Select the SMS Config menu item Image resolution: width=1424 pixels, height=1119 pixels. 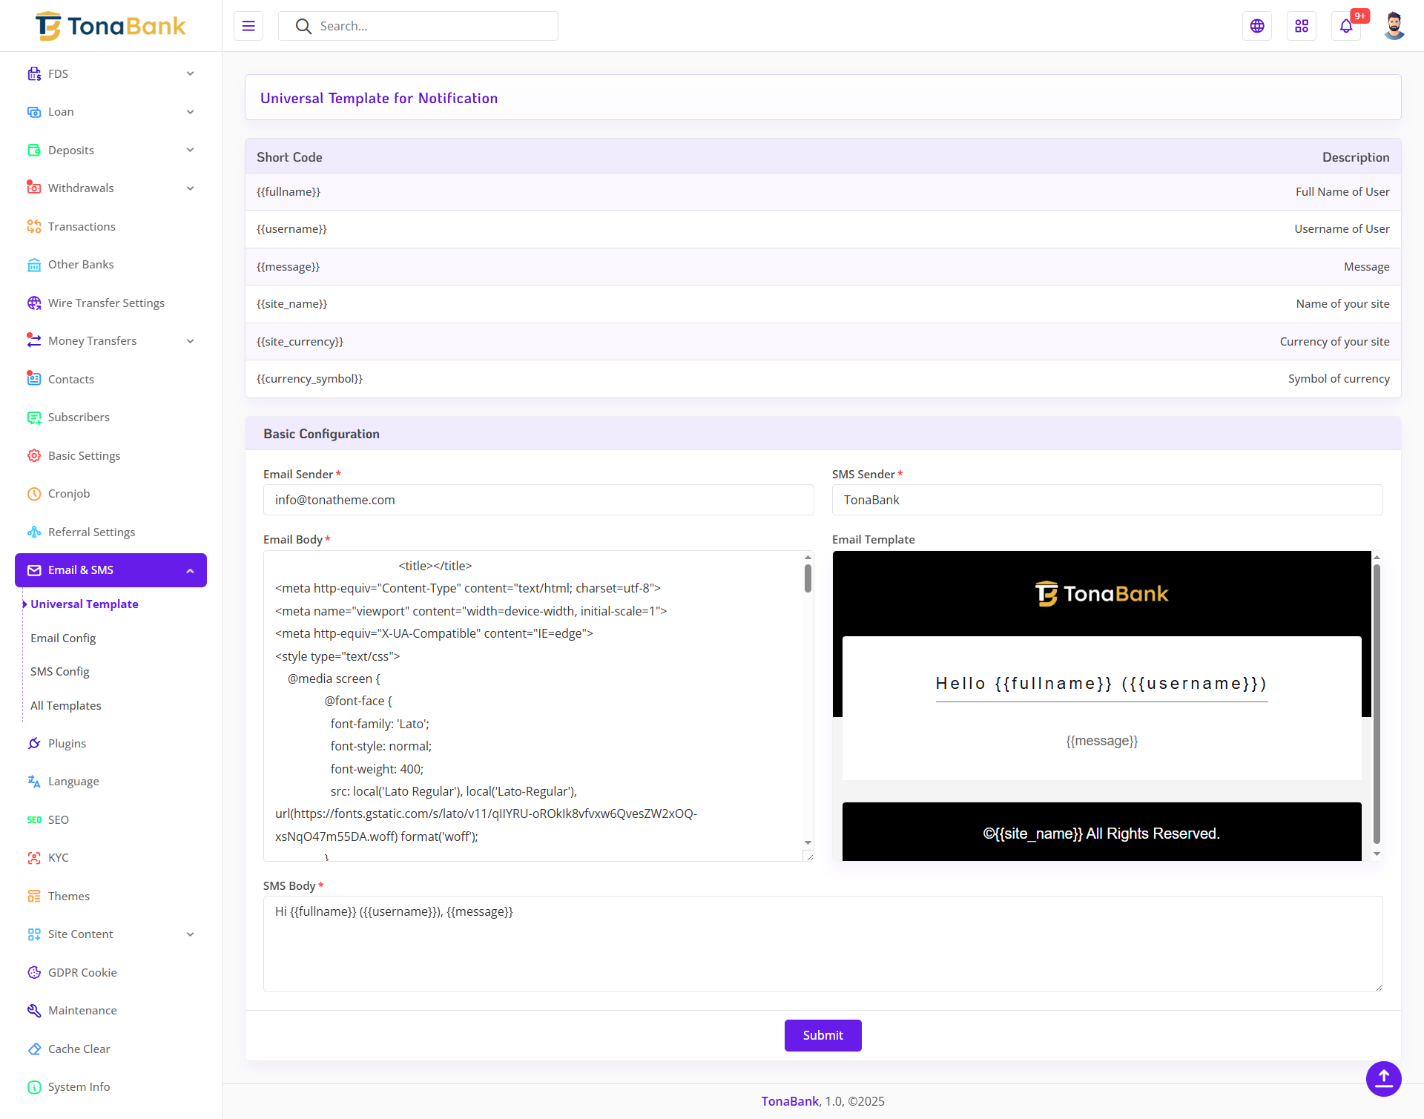pyautogui.click(x=59, y=671)
